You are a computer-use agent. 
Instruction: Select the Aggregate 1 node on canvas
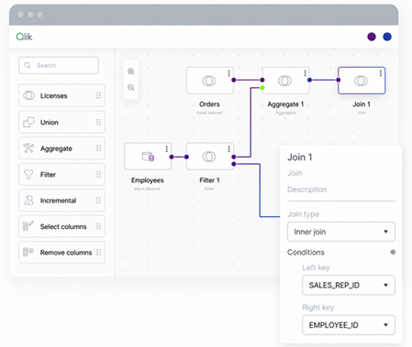click(285, 81)
